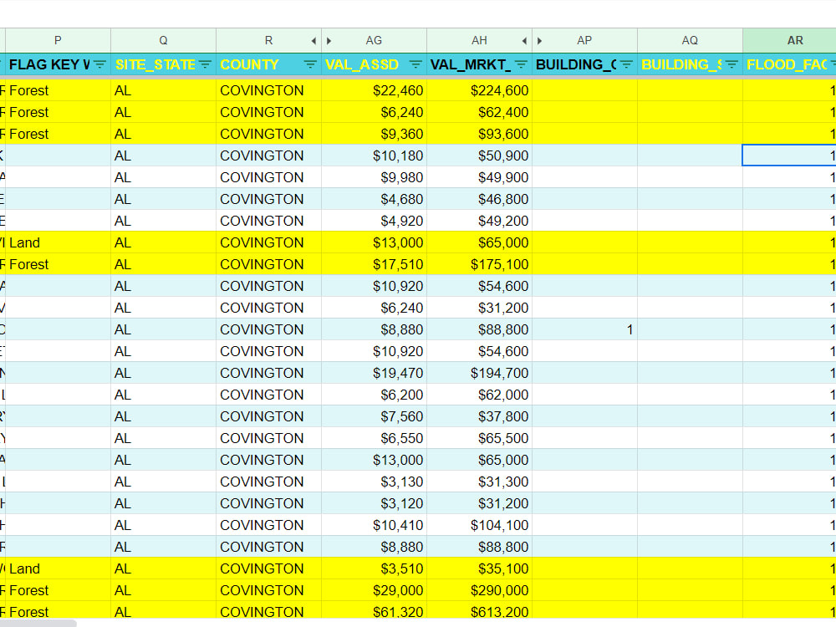
Task: Select column AQ header
Action: pos(690,40)
